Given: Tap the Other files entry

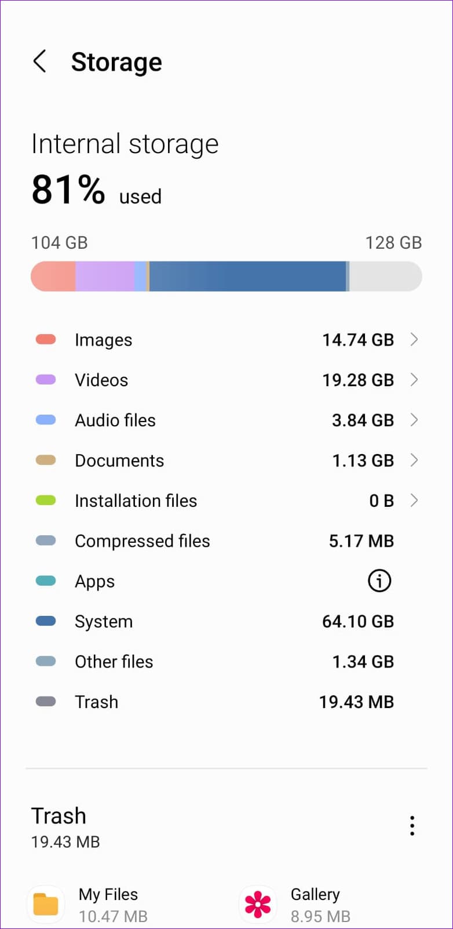Looking at the screenshot, I should click(x=226, y=662).
